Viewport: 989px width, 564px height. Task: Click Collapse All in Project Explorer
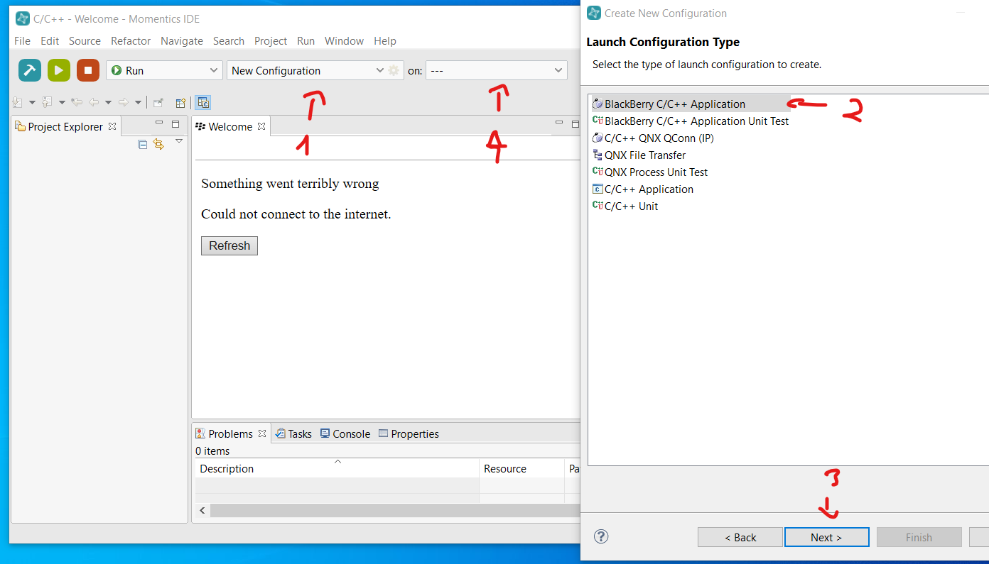pyautogui.click(x=143, y=144)
